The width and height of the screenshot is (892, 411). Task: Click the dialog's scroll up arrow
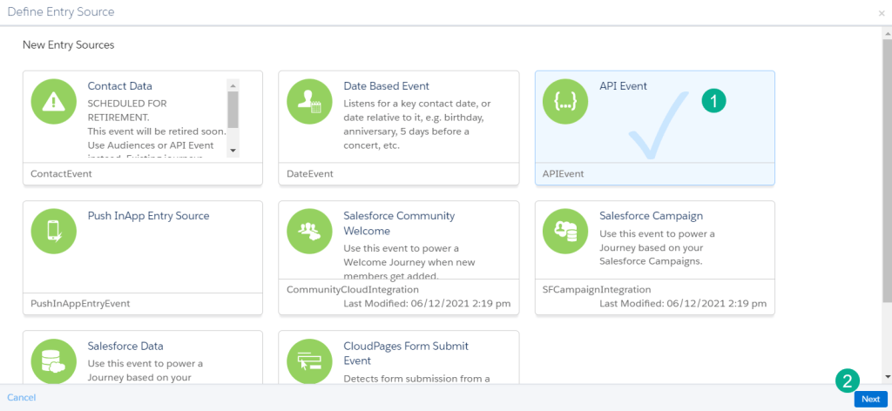click(x=887, y=32)
